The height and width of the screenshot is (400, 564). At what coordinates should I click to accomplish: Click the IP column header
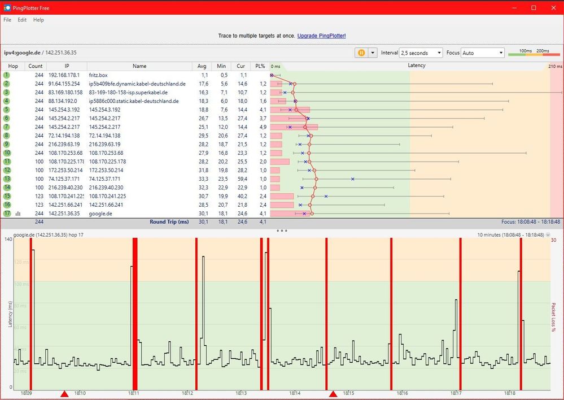[67, 66]
